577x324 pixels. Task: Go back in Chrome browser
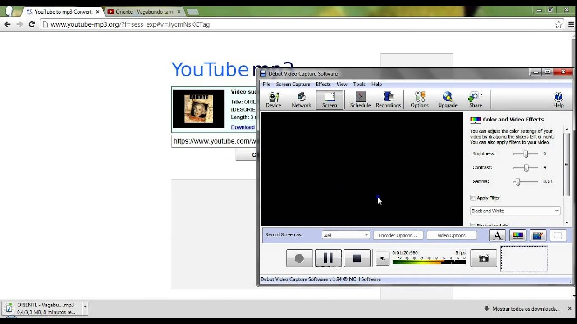(x=7, y=24)
